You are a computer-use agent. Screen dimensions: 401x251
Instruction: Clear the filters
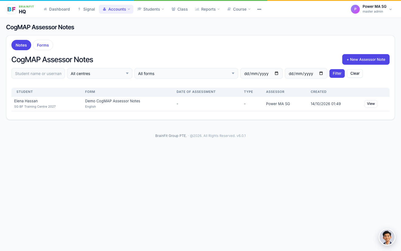(355, 73)
